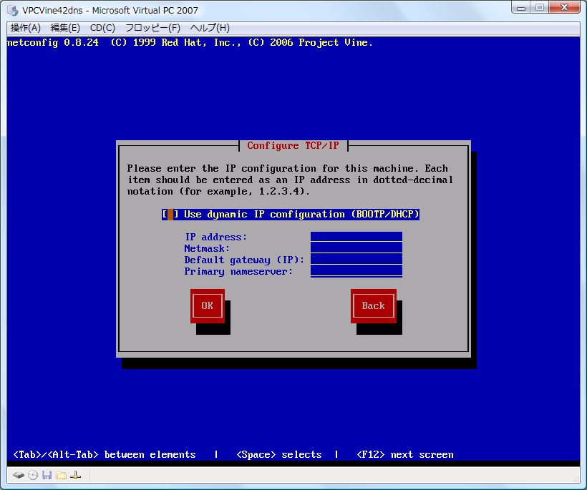The image size is (587, 490).
Task: Select the Default gateway (IP) field
Action: (356, 260)
